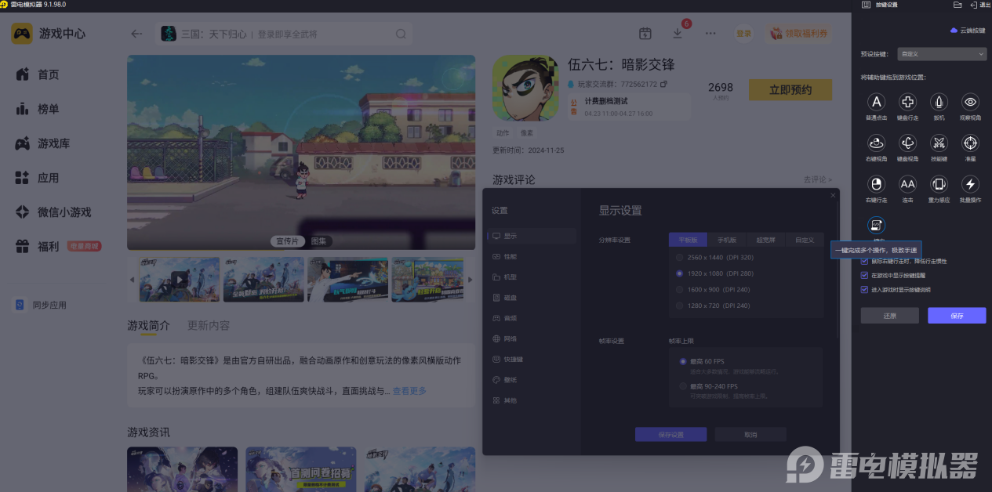
Task: Open the three-dots more menu
Action: point(710,34)
